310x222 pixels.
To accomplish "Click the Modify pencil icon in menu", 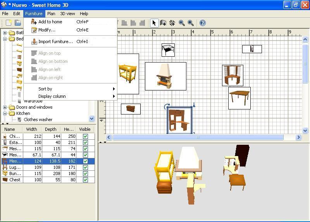I will click(x=34, y=30).
